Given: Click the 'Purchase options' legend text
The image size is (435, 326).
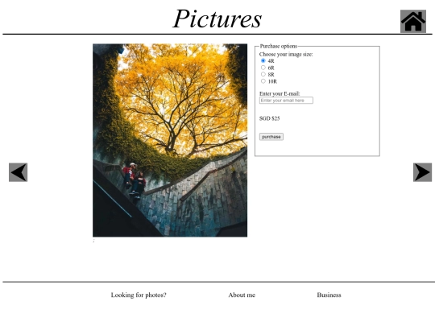Looking at the screenshot, I should click(x=279, y=46).
